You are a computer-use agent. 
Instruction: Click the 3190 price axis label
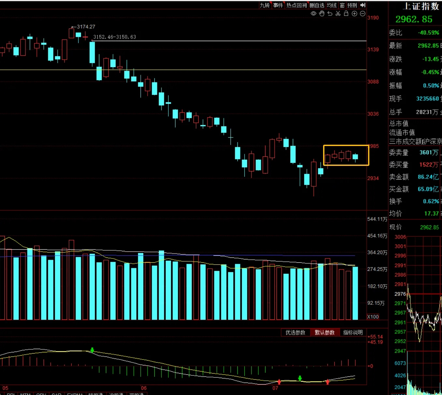[373, 18]
